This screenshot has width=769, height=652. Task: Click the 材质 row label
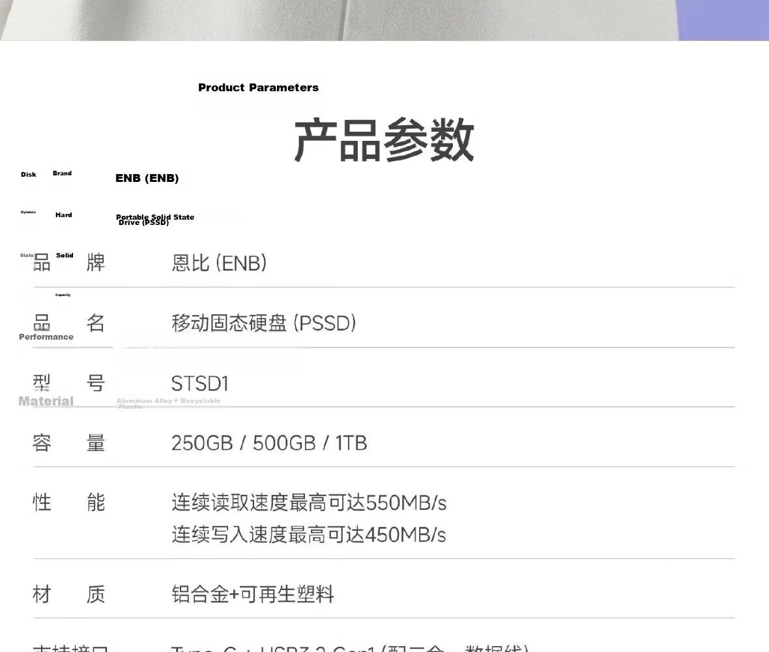68,594
